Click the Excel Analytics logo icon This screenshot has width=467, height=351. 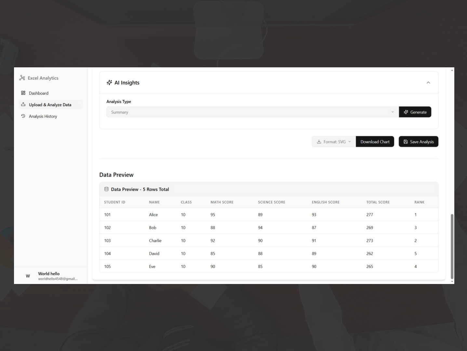tap(22, 78)
